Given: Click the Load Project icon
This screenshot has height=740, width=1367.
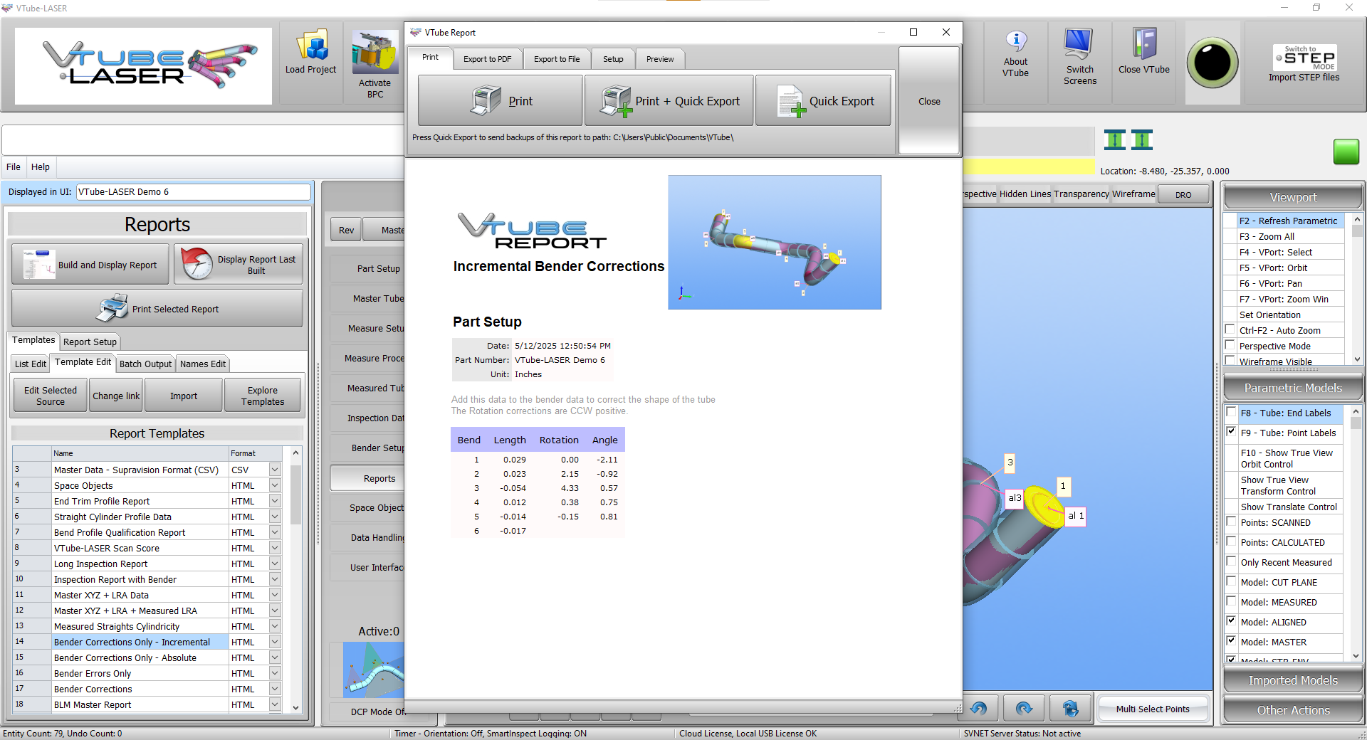Looking at the screenshot, I should [311, 46].
